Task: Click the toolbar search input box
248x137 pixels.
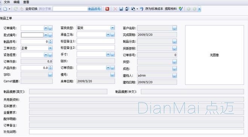Action: click(x=70, y=9)
